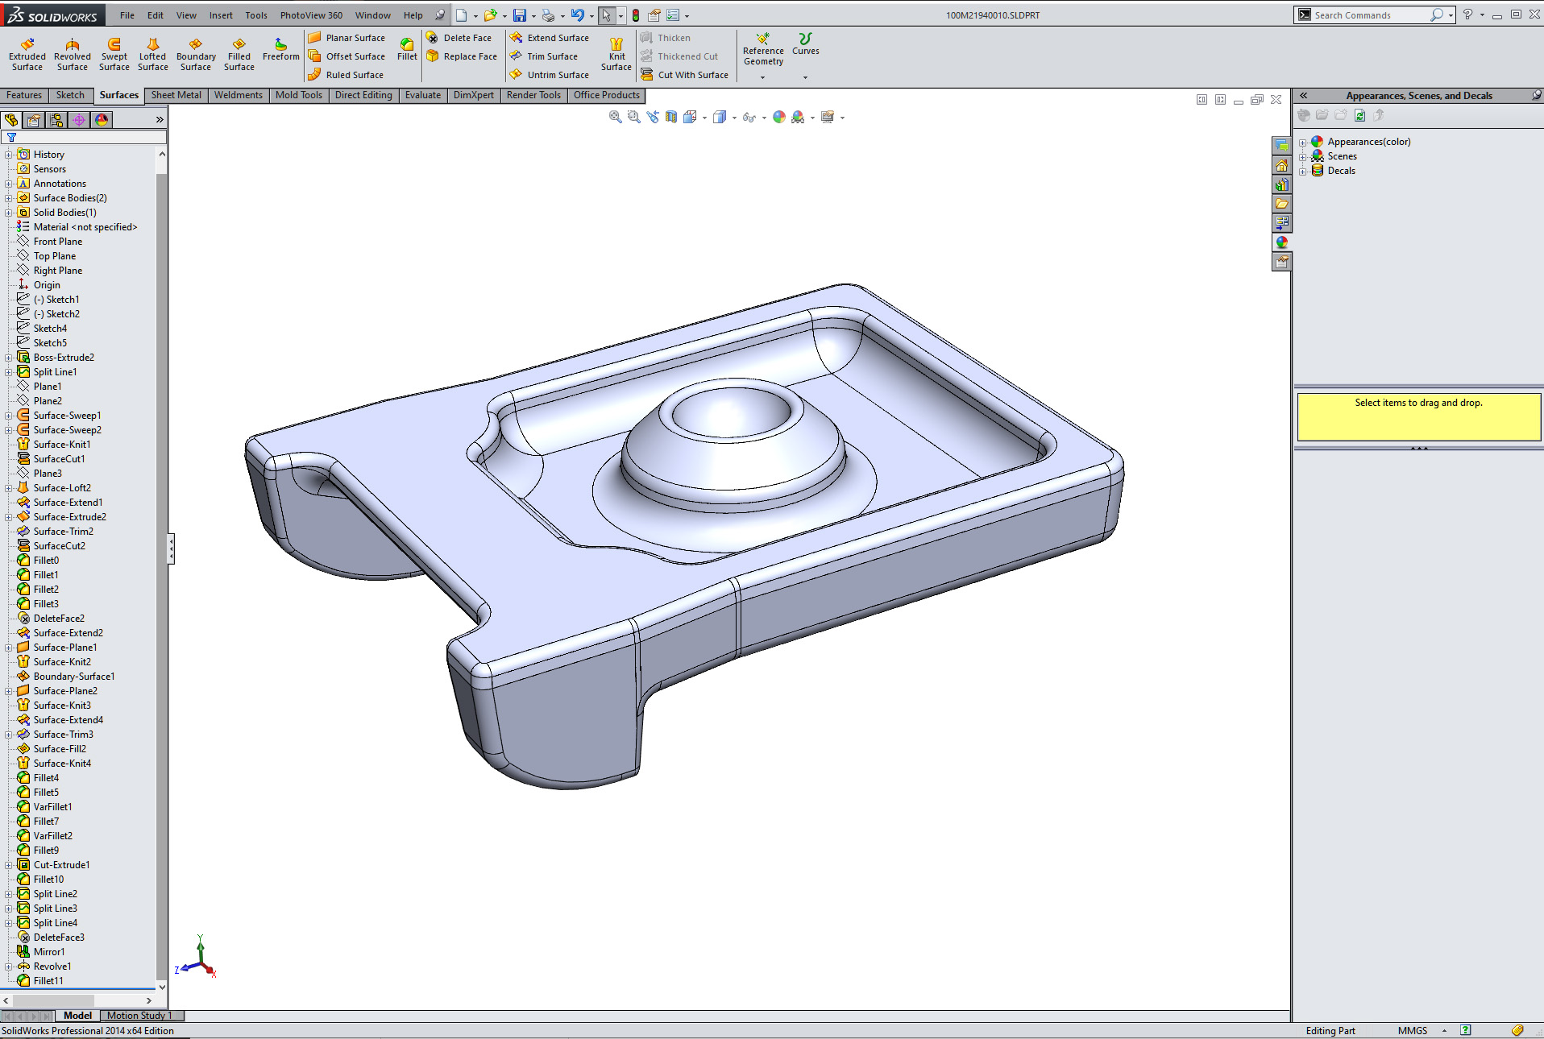Click the Fillet tool in the ribbon

(x=407, y=49)
